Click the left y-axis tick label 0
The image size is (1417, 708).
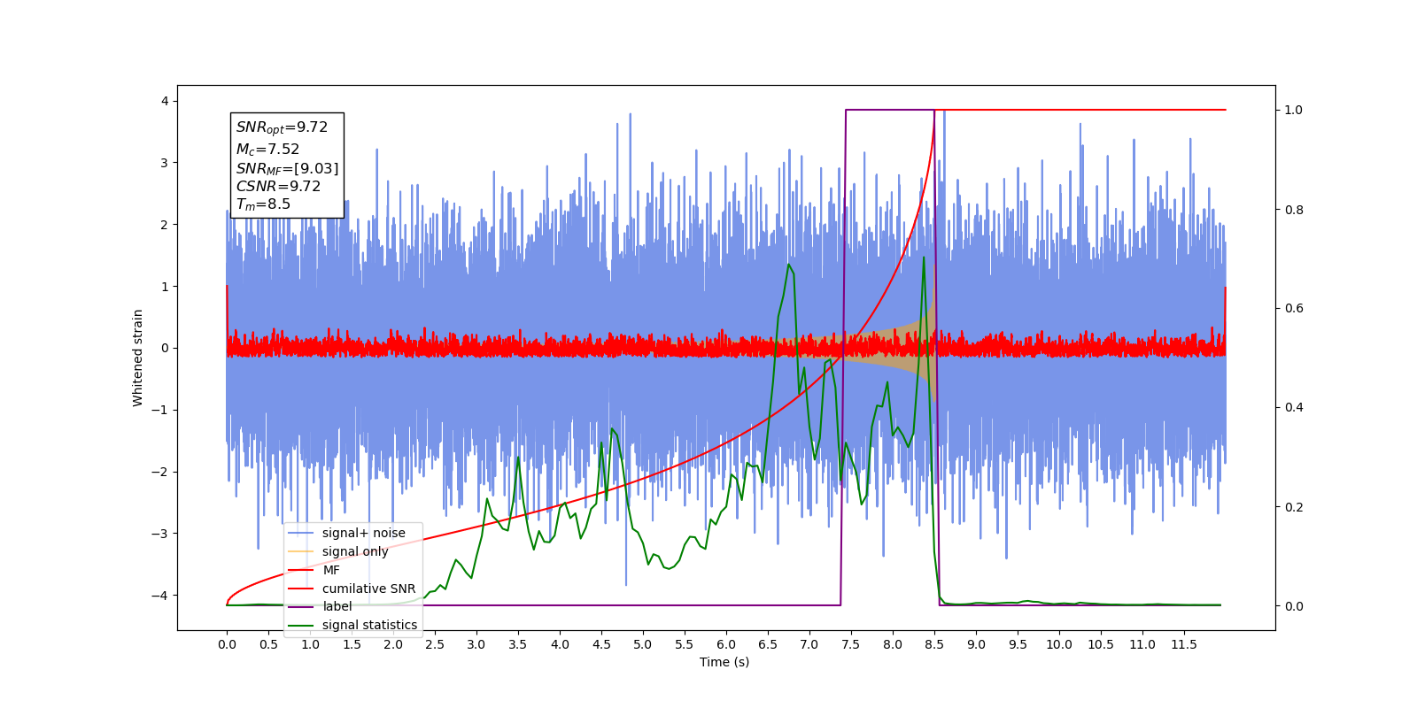[165, 348]
